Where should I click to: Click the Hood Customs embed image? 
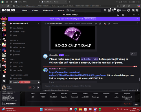click(73, 38)
